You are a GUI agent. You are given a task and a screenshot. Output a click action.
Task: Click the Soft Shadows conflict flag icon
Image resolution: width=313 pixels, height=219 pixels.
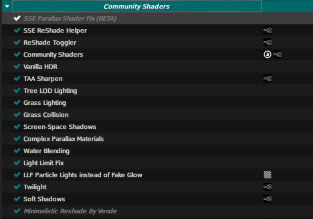(268, 199)
